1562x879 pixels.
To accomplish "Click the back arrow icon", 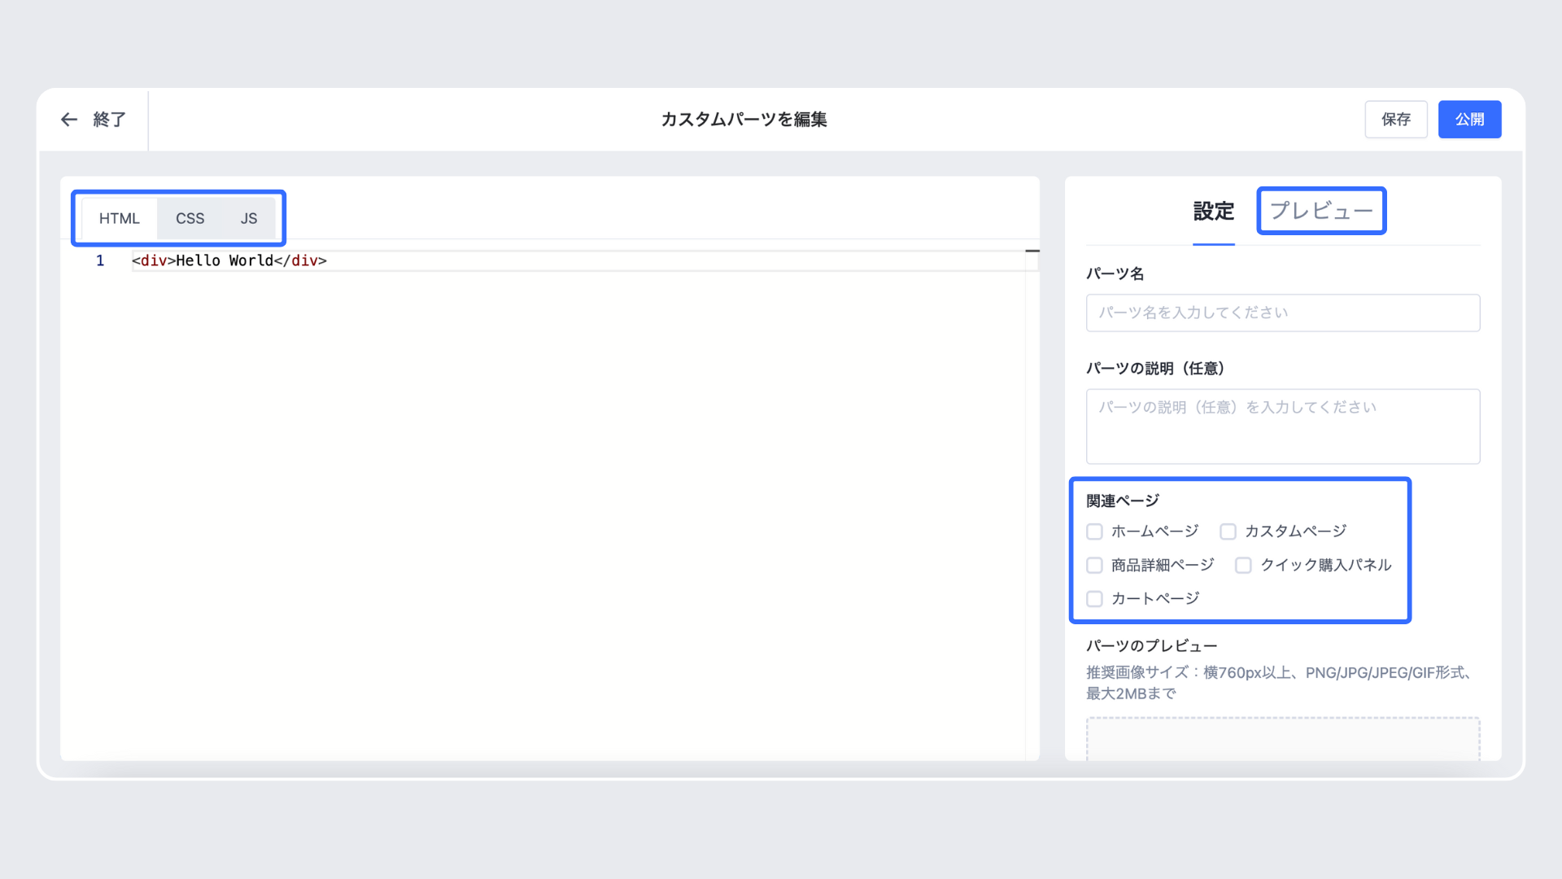I will pos(69,120).
